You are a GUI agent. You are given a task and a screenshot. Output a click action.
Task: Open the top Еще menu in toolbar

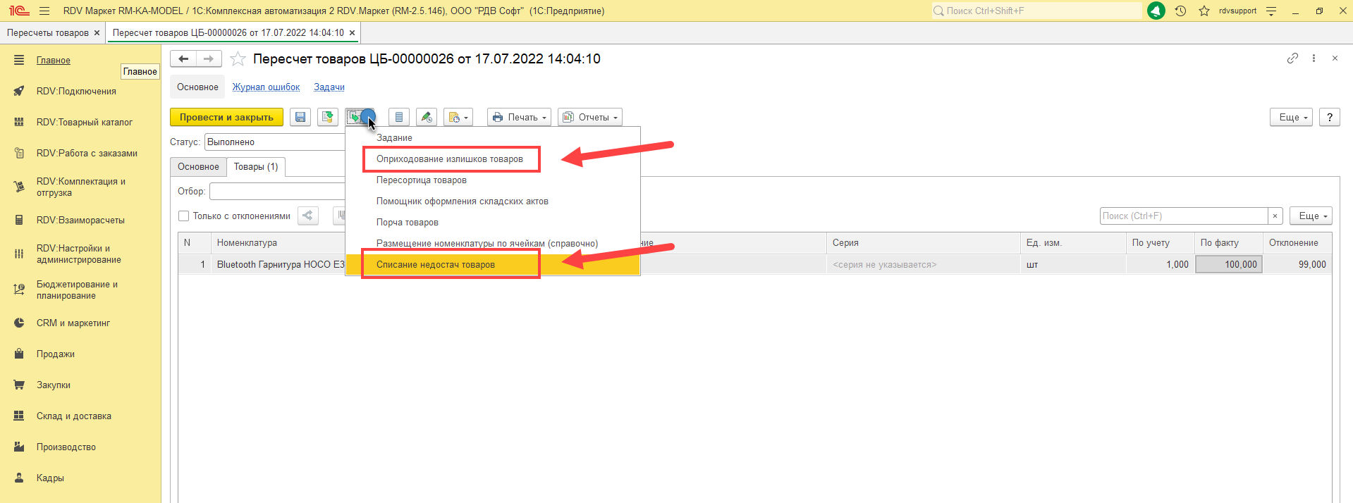click(x=1292, y=117)
